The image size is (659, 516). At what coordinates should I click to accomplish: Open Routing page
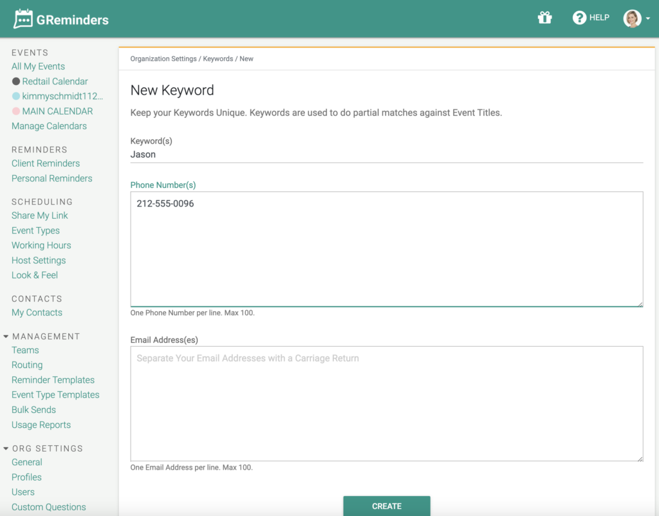tap(27, 365)
